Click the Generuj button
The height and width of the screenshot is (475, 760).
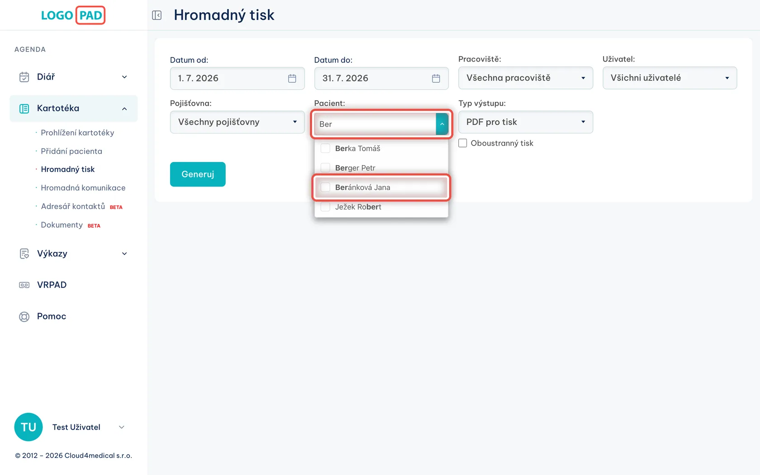pyautogui.click(x=198, y=174)
